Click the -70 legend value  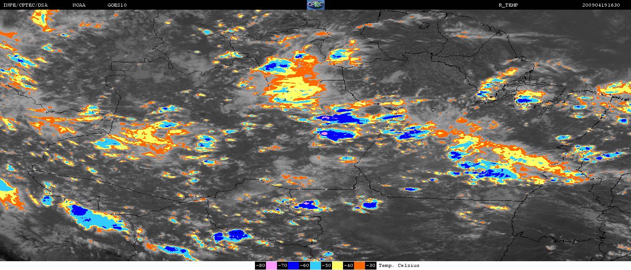point(283,266)
